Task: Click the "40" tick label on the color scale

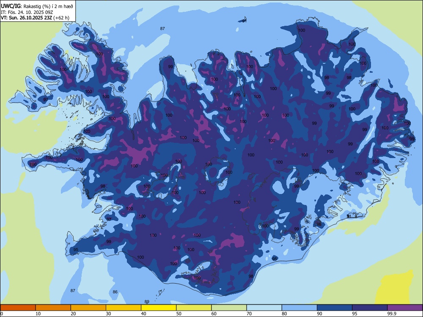Action: 143,314
